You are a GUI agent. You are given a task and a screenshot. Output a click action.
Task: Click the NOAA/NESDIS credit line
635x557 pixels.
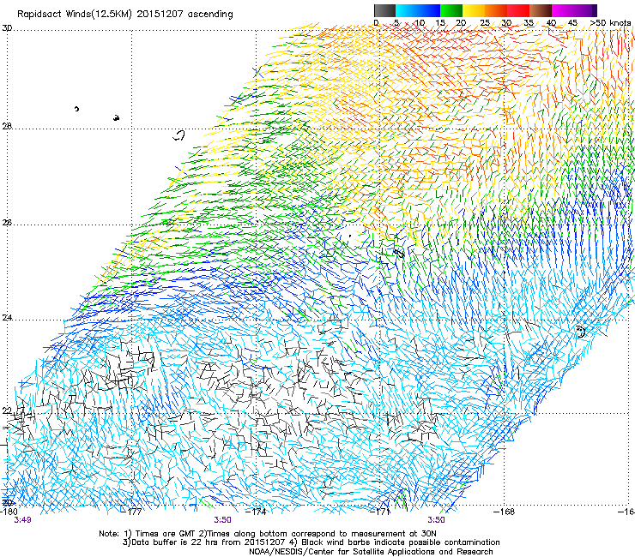coord(371,551)
